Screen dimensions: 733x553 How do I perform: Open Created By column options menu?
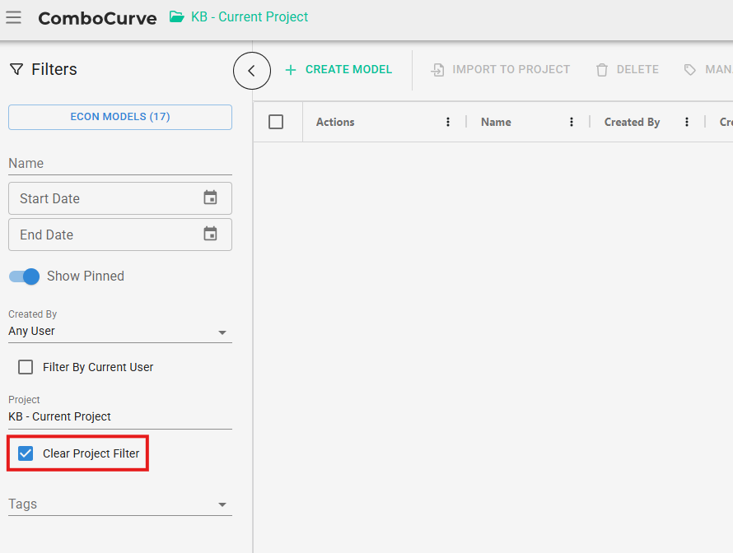[687, 122]
